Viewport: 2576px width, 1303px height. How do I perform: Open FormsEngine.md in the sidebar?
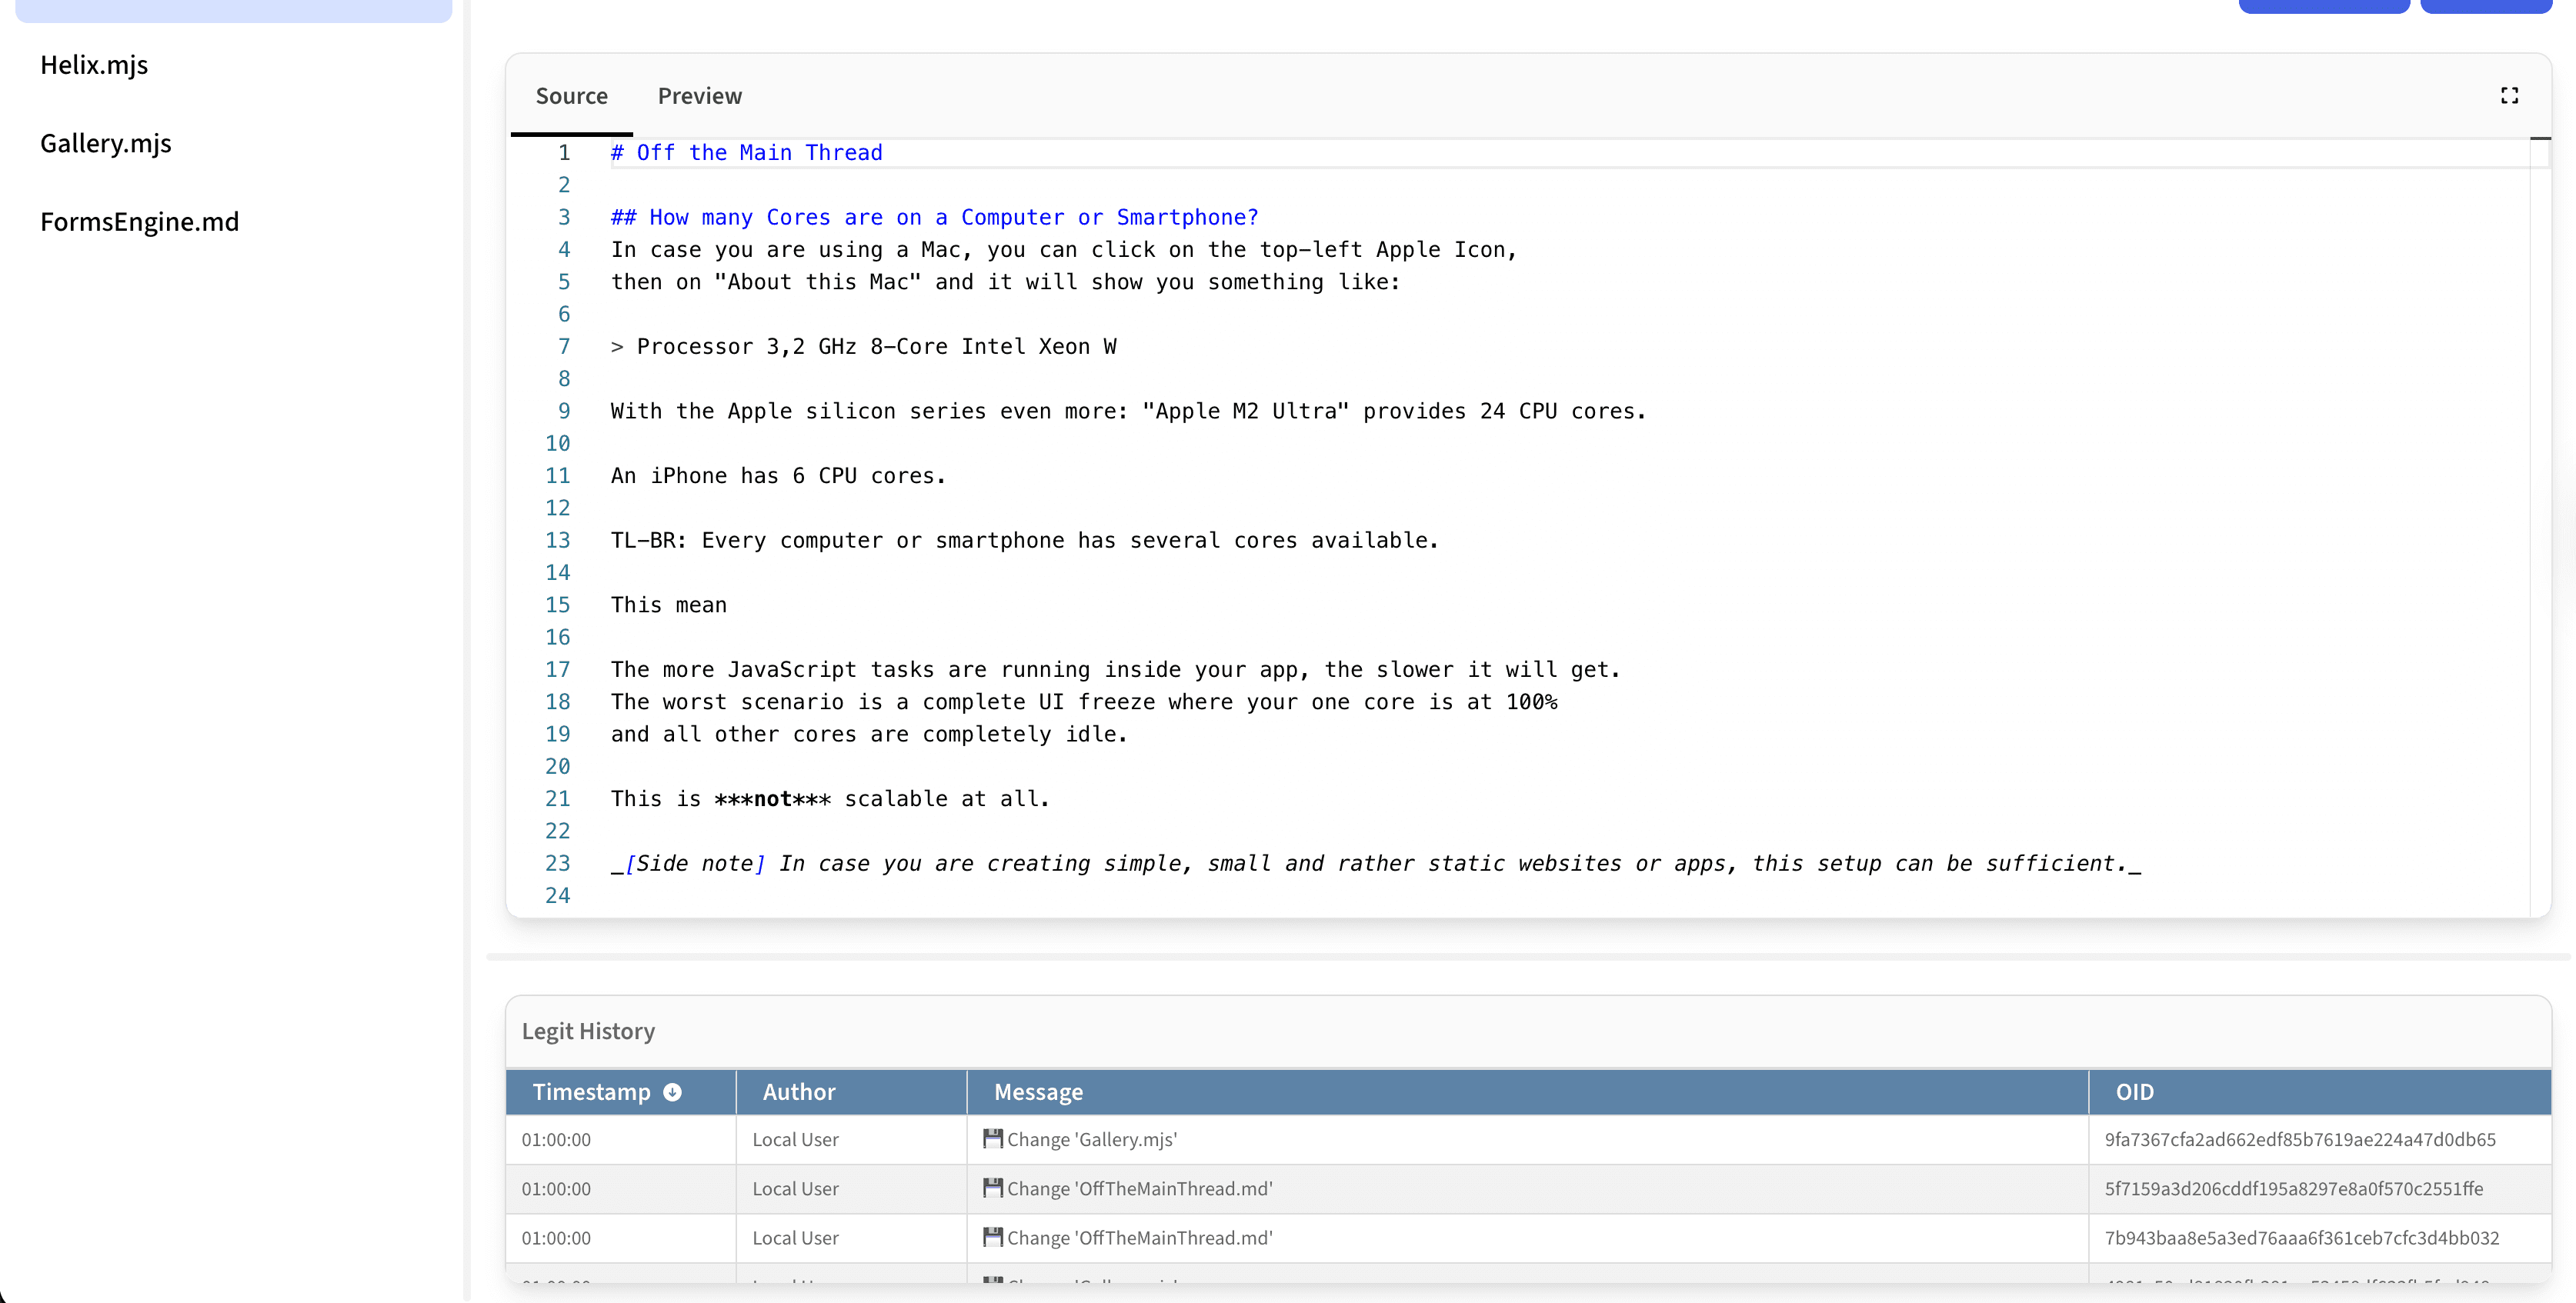click(x=140, y=222)
